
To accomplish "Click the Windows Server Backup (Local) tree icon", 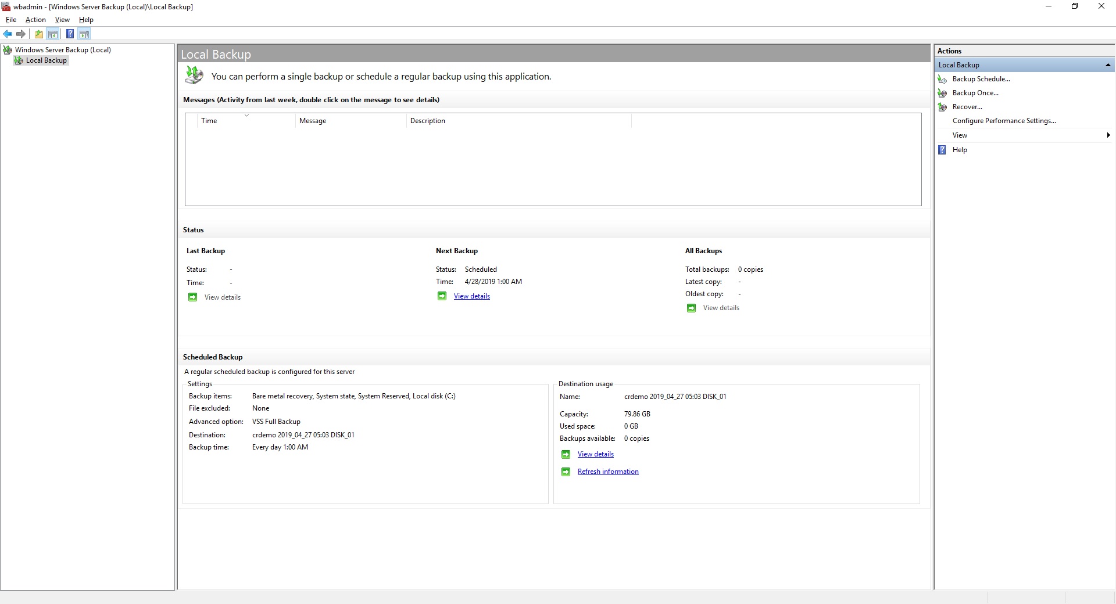I will click(x=8, y=50).
